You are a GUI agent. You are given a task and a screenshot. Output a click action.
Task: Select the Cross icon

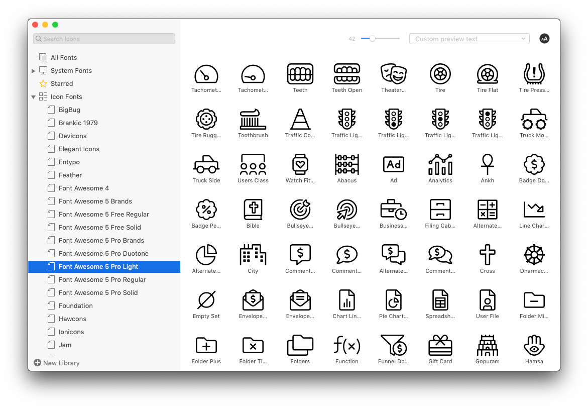[x=487, y=254]
